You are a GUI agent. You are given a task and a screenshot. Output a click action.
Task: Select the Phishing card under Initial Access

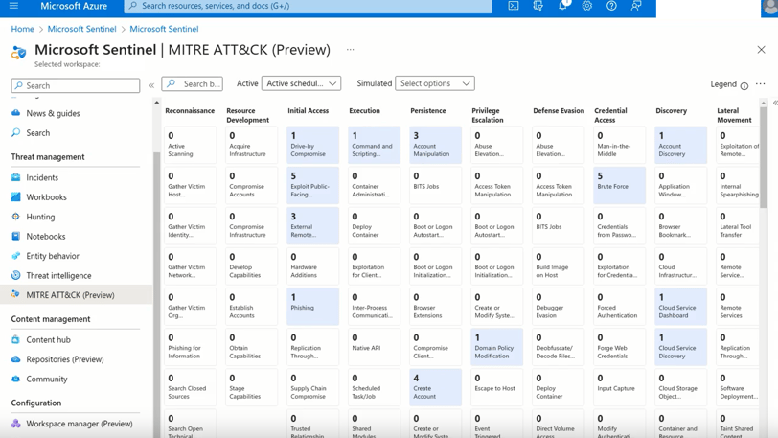pyautogui.click(x=312, y=306)
